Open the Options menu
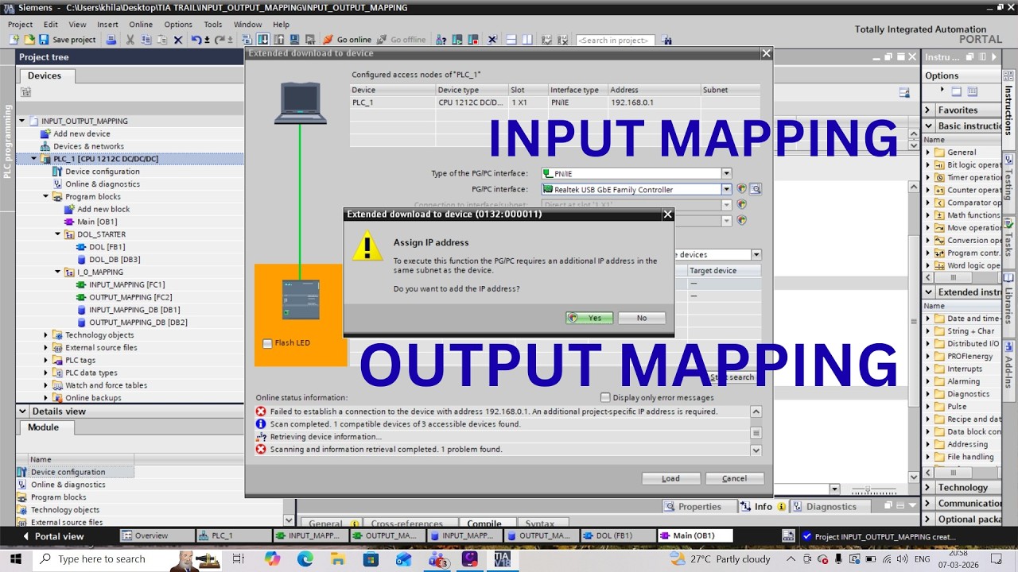 [x=178, y=25]
